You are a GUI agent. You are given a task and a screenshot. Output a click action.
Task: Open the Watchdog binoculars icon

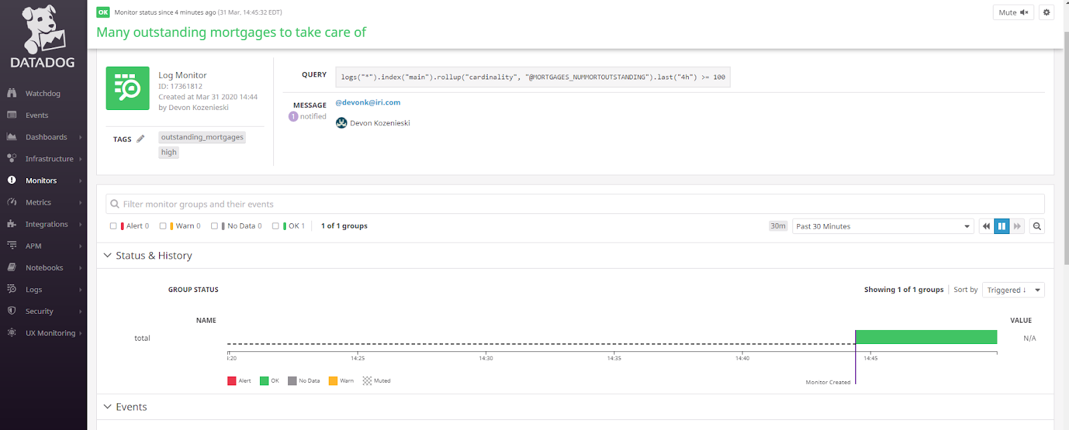pos(11,93)
